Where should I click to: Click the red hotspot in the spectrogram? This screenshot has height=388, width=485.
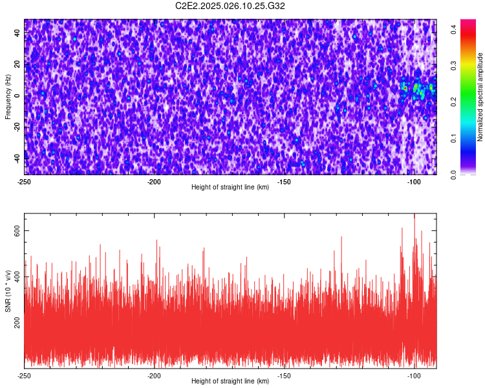click(x=405, y=89)
